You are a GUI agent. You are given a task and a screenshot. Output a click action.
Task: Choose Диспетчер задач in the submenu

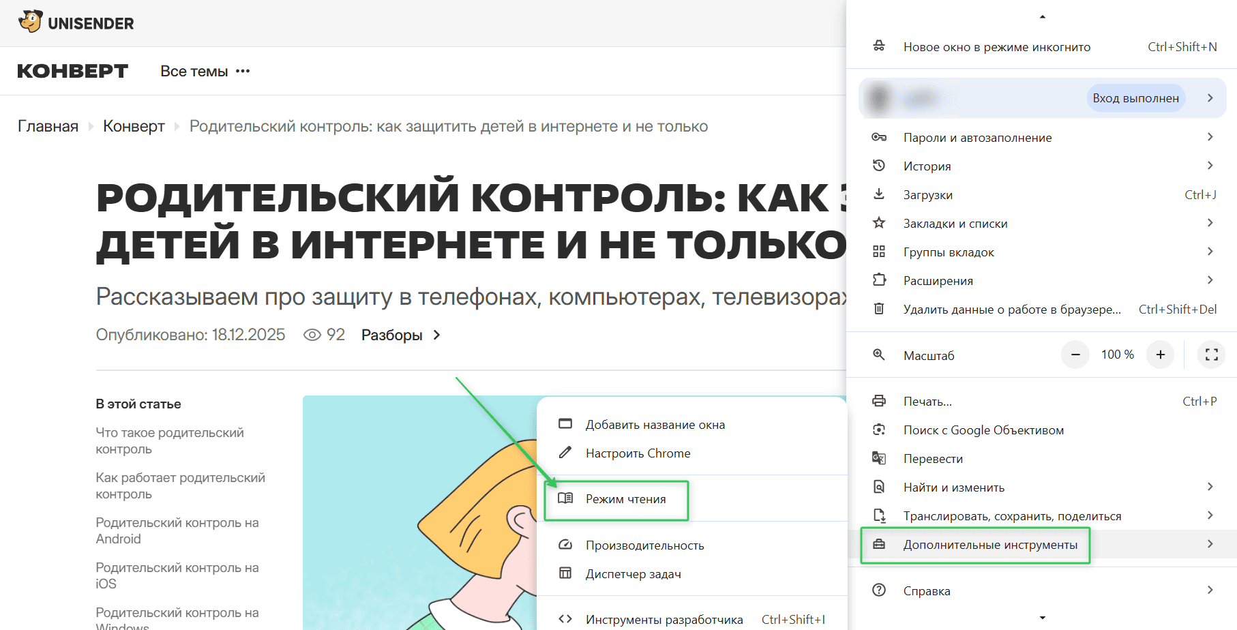click(633, 574)
